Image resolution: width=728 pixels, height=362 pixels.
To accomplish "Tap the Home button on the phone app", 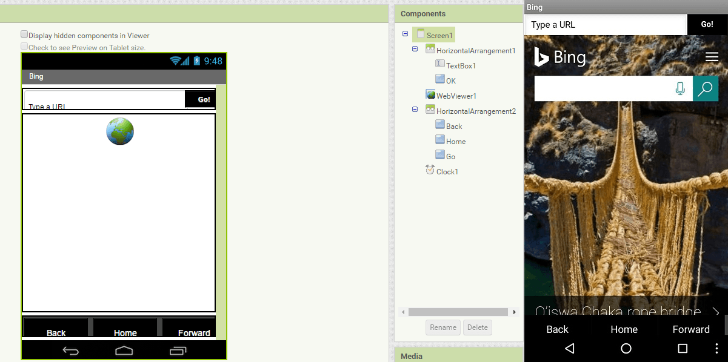I will [624, 329].
